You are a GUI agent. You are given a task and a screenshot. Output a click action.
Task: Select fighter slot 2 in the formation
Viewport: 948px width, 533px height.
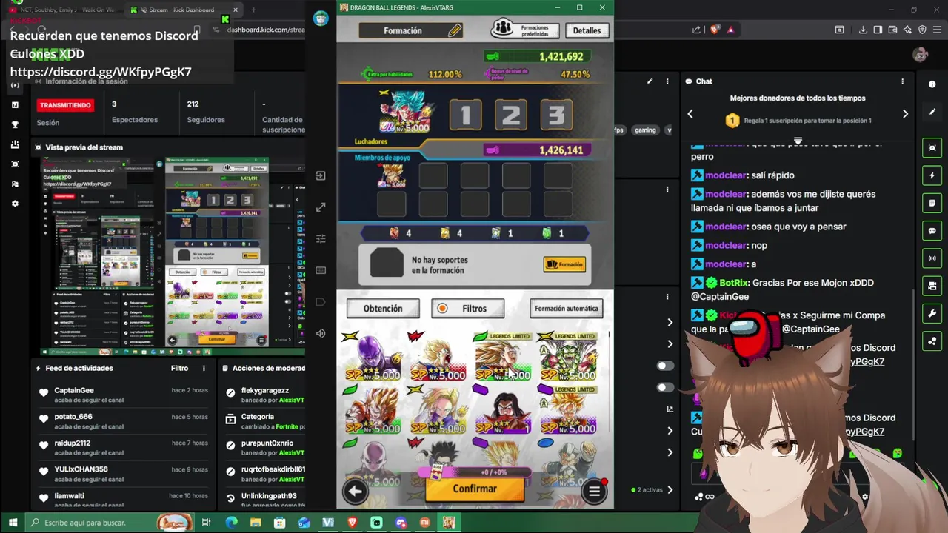[511, 115]
